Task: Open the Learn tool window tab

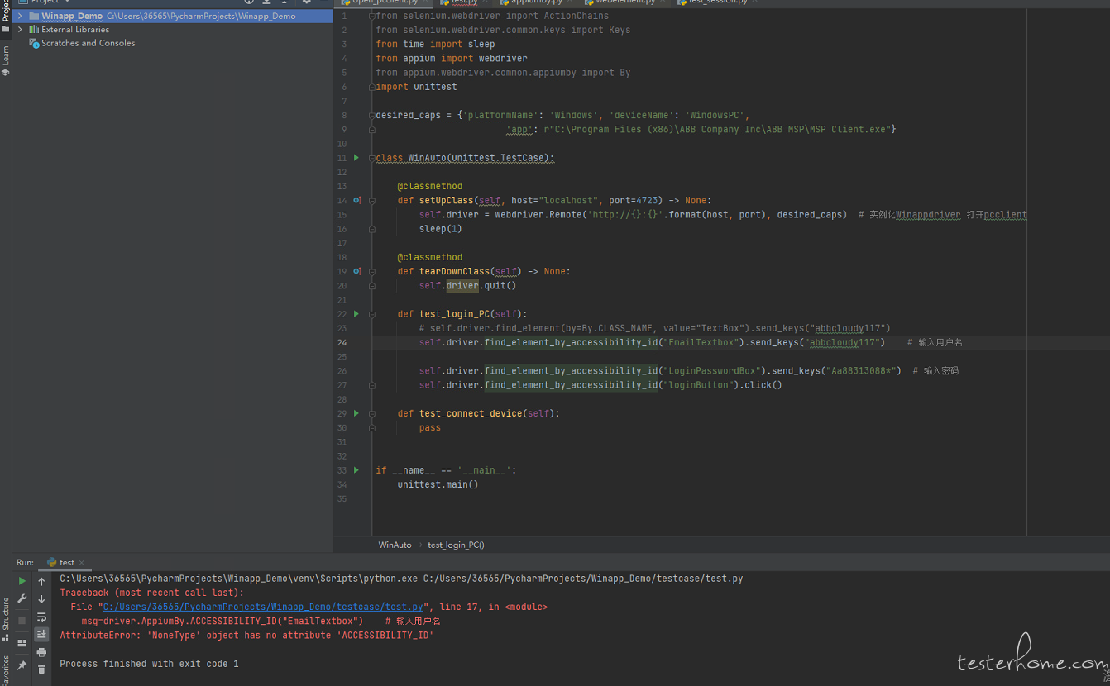Action: tap(6, 60)
